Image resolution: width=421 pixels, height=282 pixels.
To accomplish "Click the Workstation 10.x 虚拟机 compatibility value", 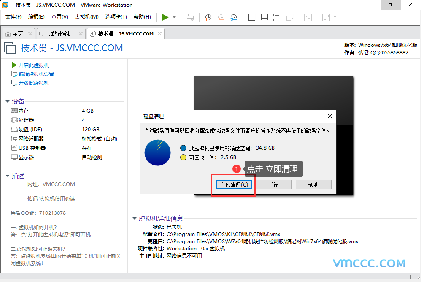I will (196, 248).
